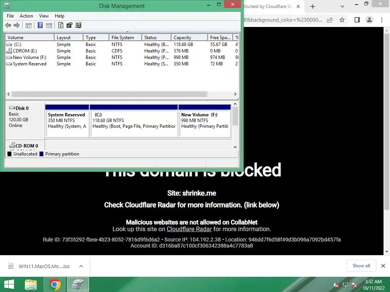Sort by the Status column header
Screen dimensions: 390x292
[157, 38]
